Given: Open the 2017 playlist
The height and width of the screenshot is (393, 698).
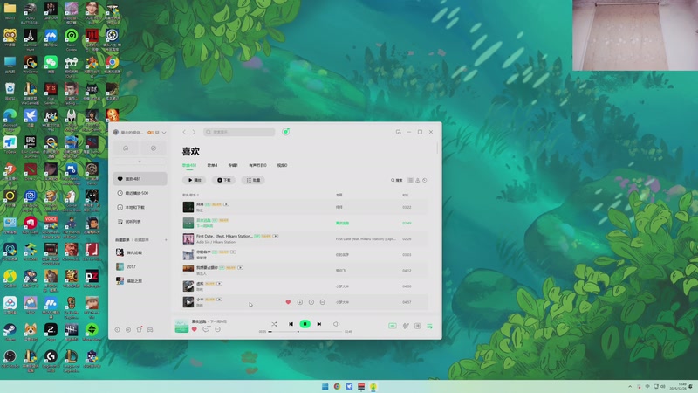Looking at the screenshot, I should click(140, 266).
